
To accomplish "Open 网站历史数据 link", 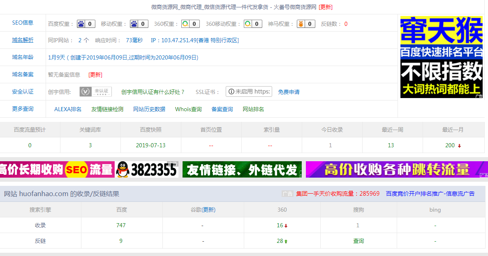I will (149, 109).
